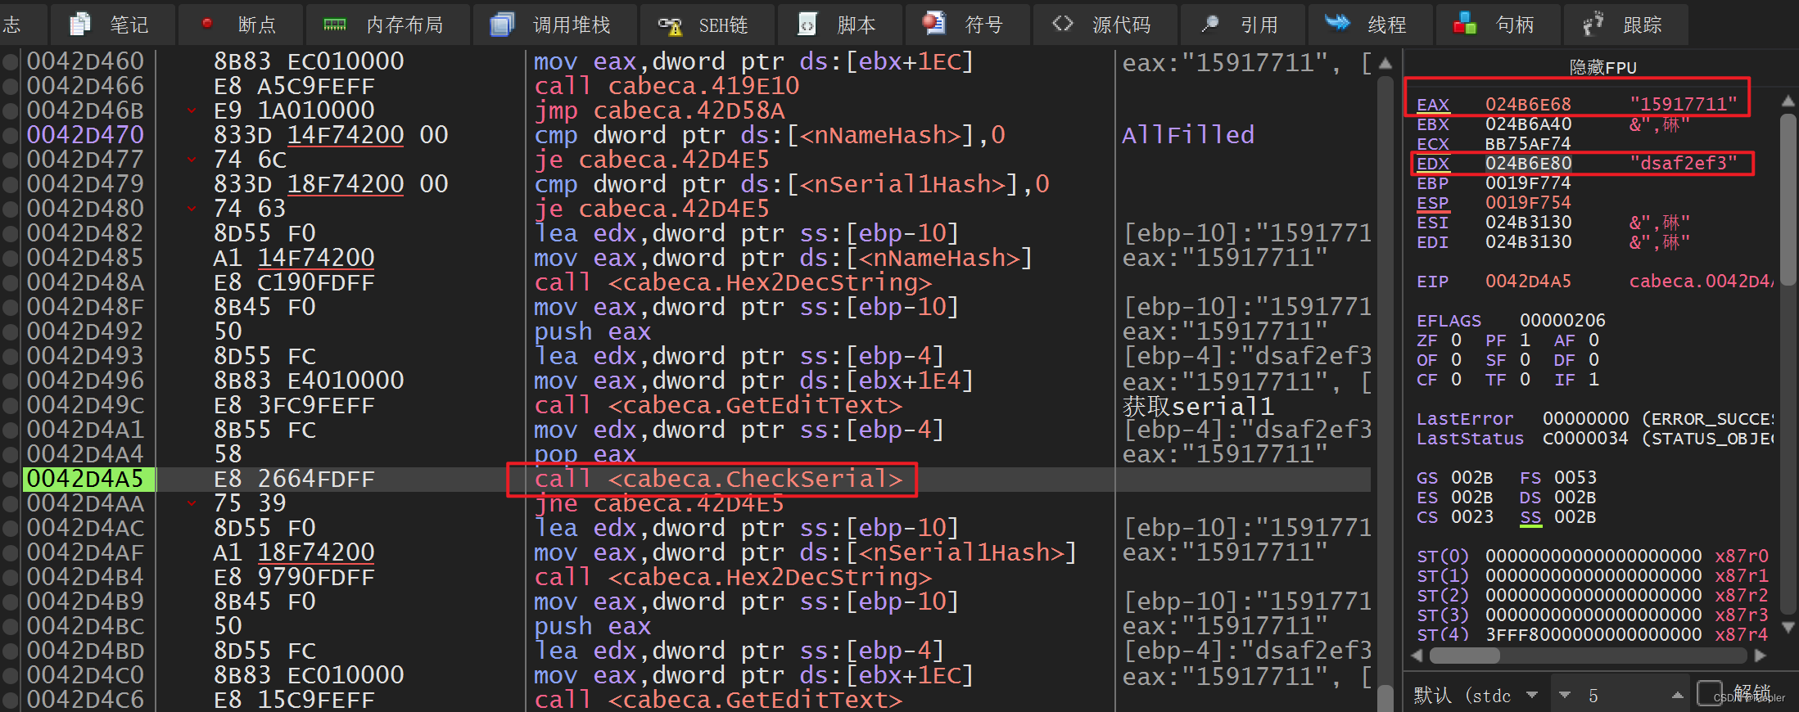
Task: Click the 调用堆栈 call stack icon
Action: [501, 25]
